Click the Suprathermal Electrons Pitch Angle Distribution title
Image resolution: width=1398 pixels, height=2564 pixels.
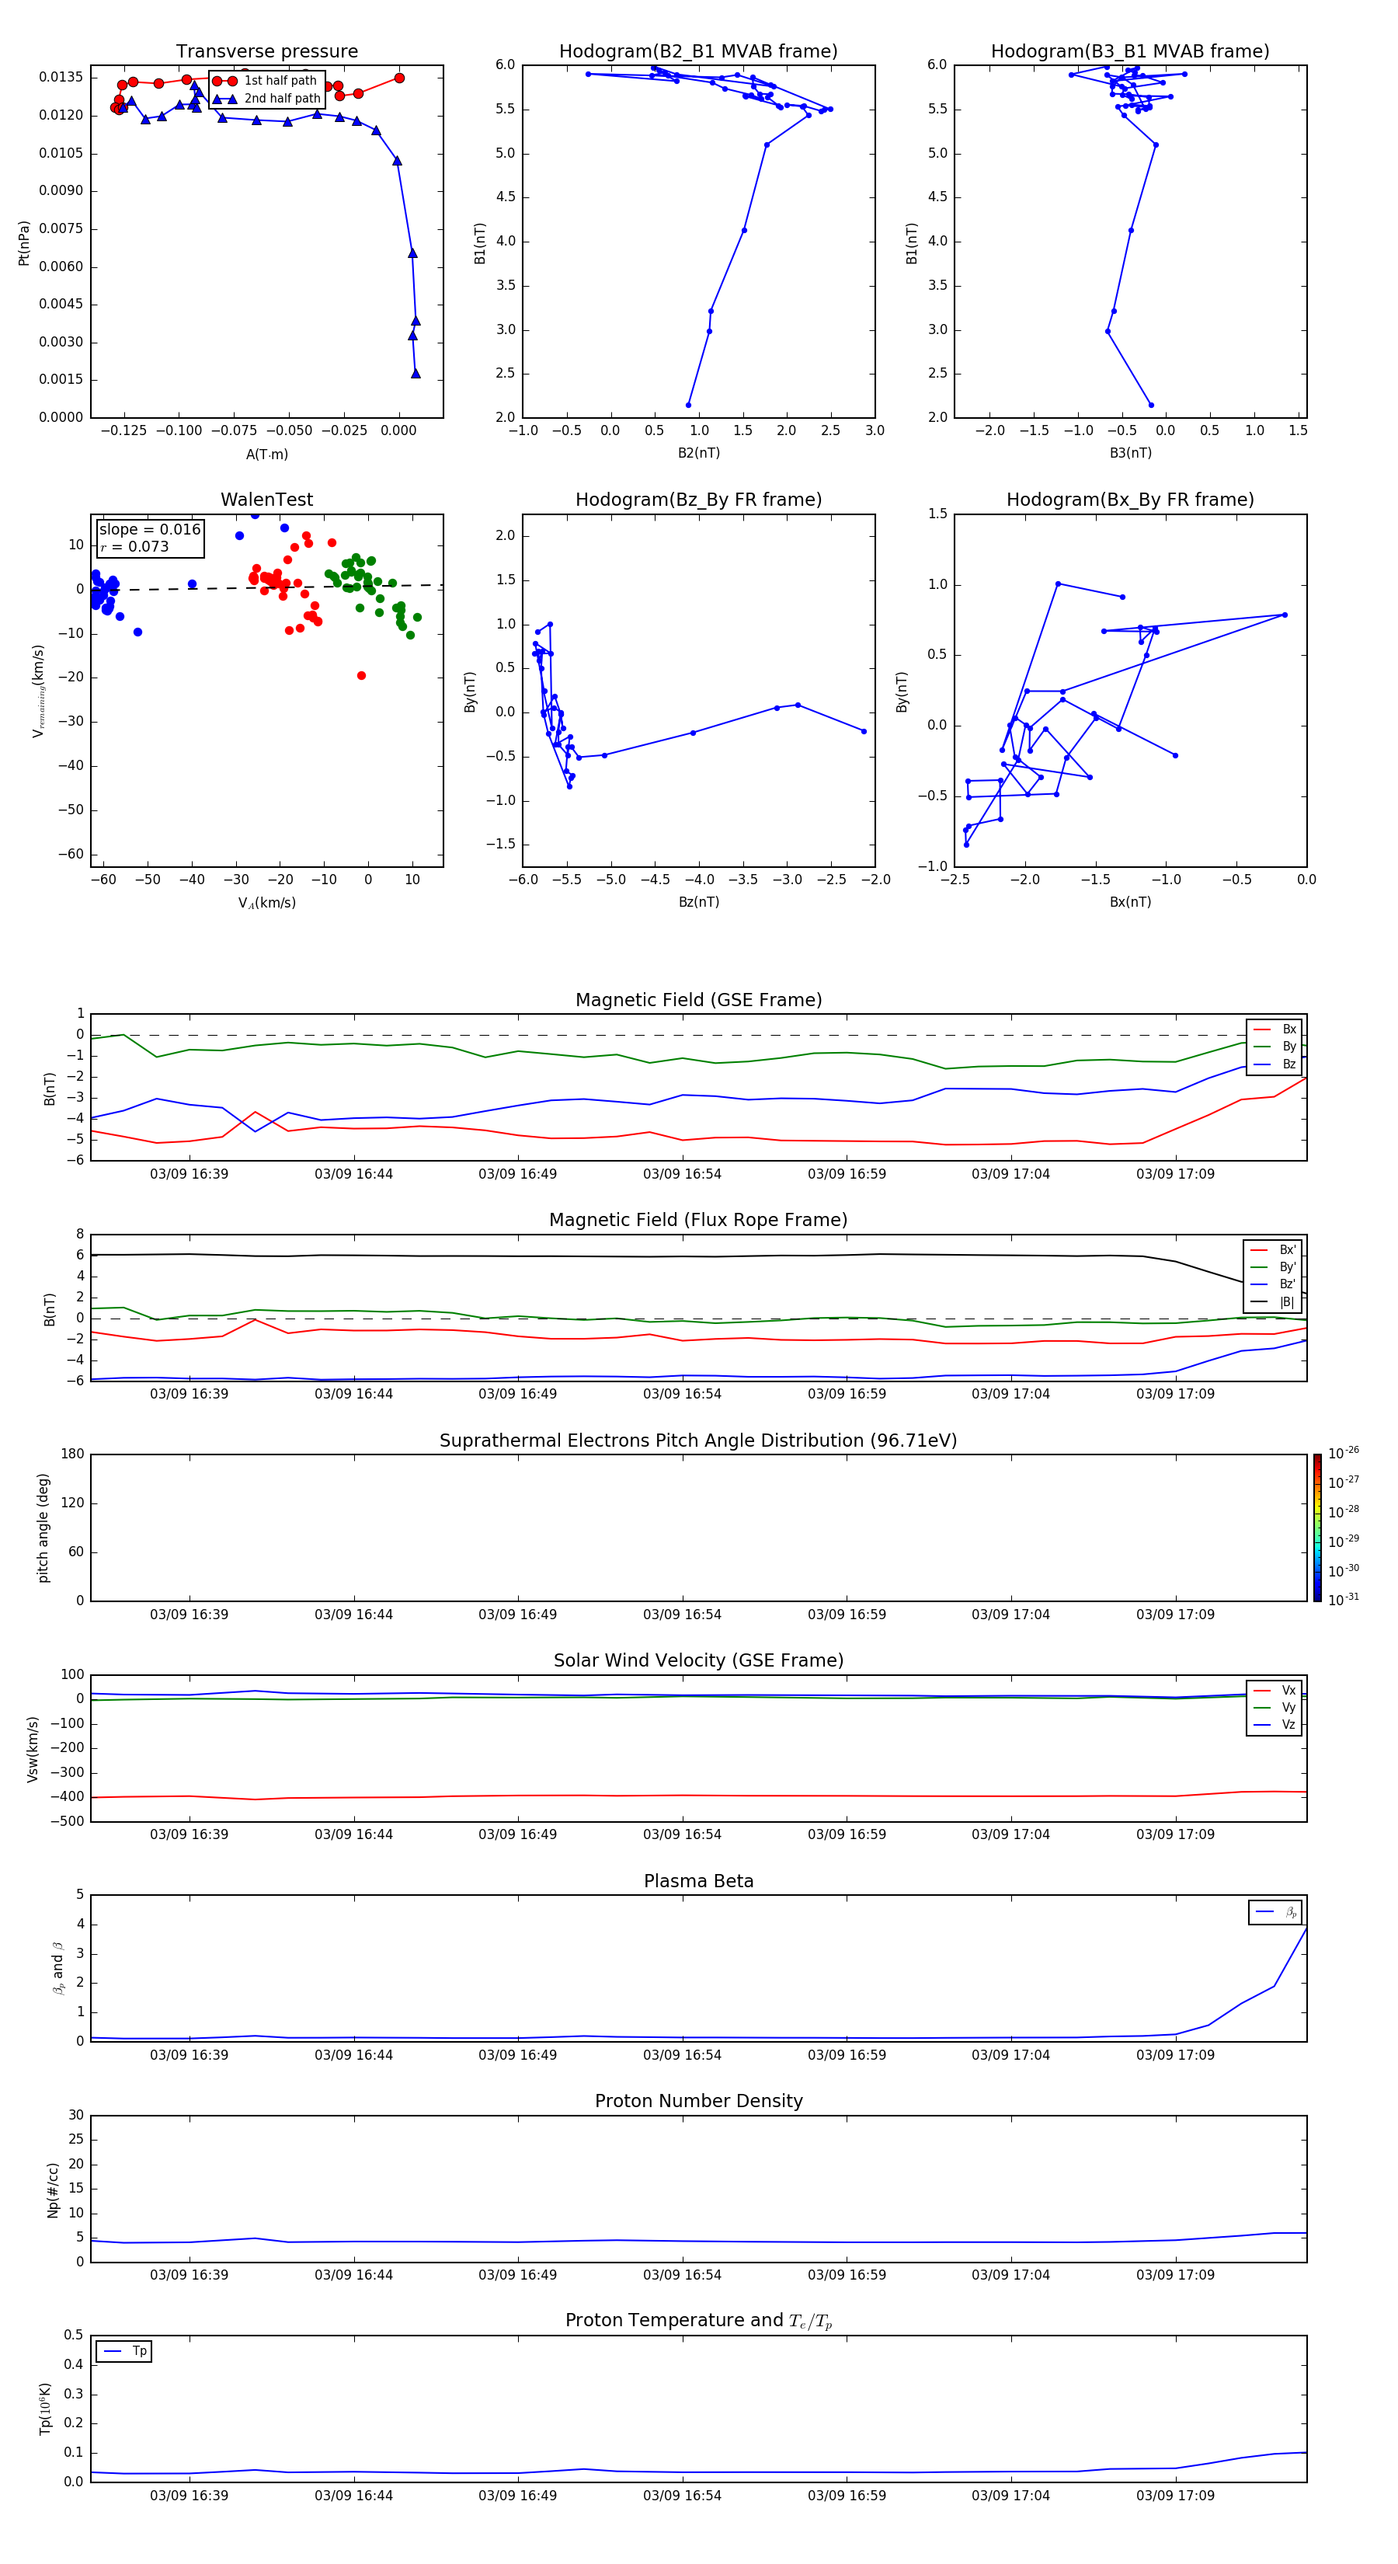point(698,1441)
